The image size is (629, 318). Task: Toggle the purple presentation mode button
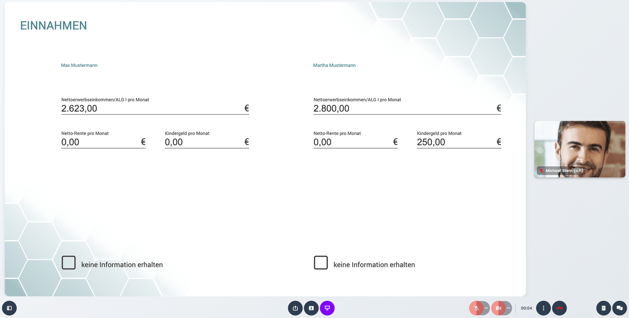327,308
